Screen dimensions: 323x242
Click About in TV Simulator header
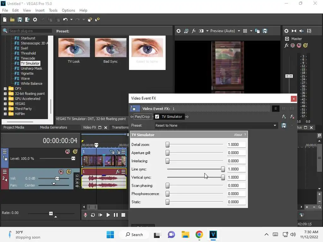click(238, 135)
